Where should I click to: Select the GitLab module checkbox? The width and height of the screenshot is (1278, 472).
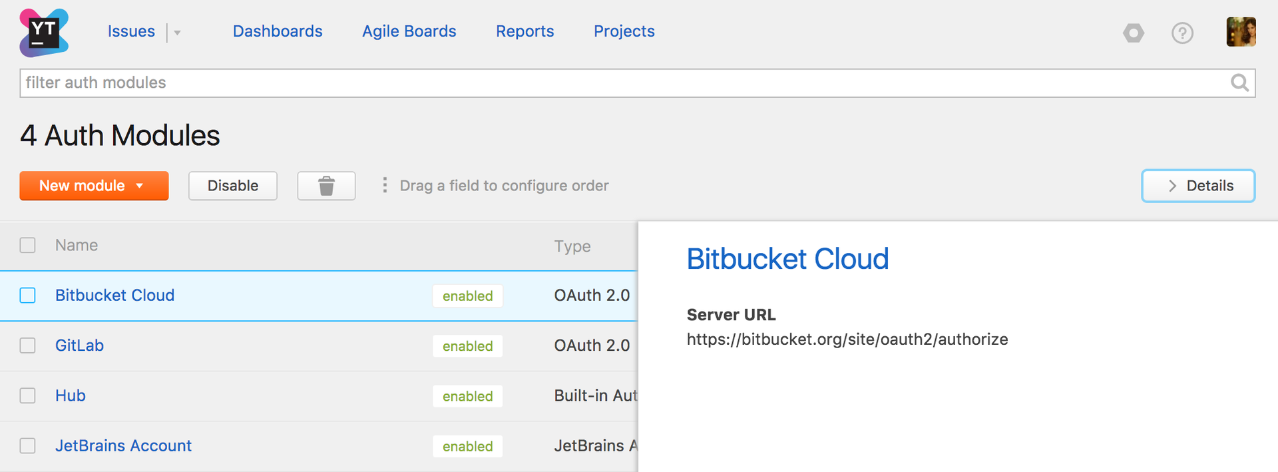click(x=28, y=346)
